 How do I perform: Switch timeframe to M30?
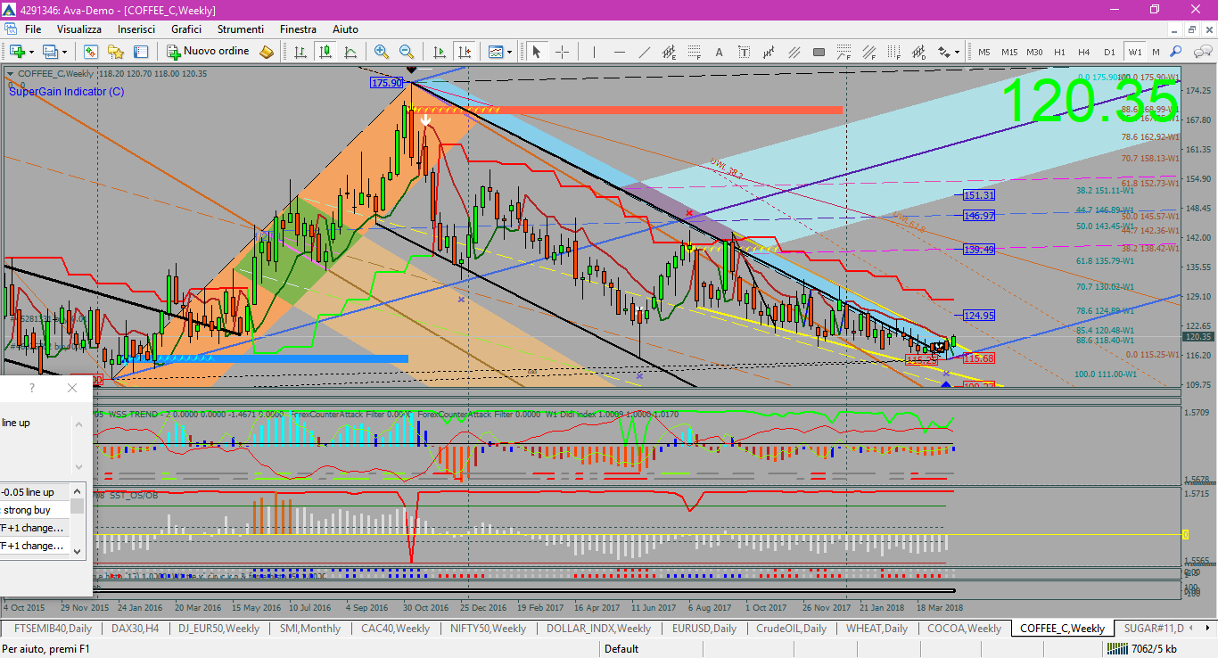pos(1034,52)
